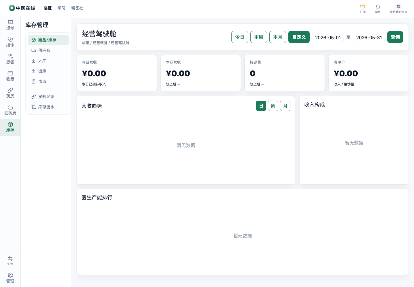
Task: Click end date field 2026-05-31
Action: point(369,37)
